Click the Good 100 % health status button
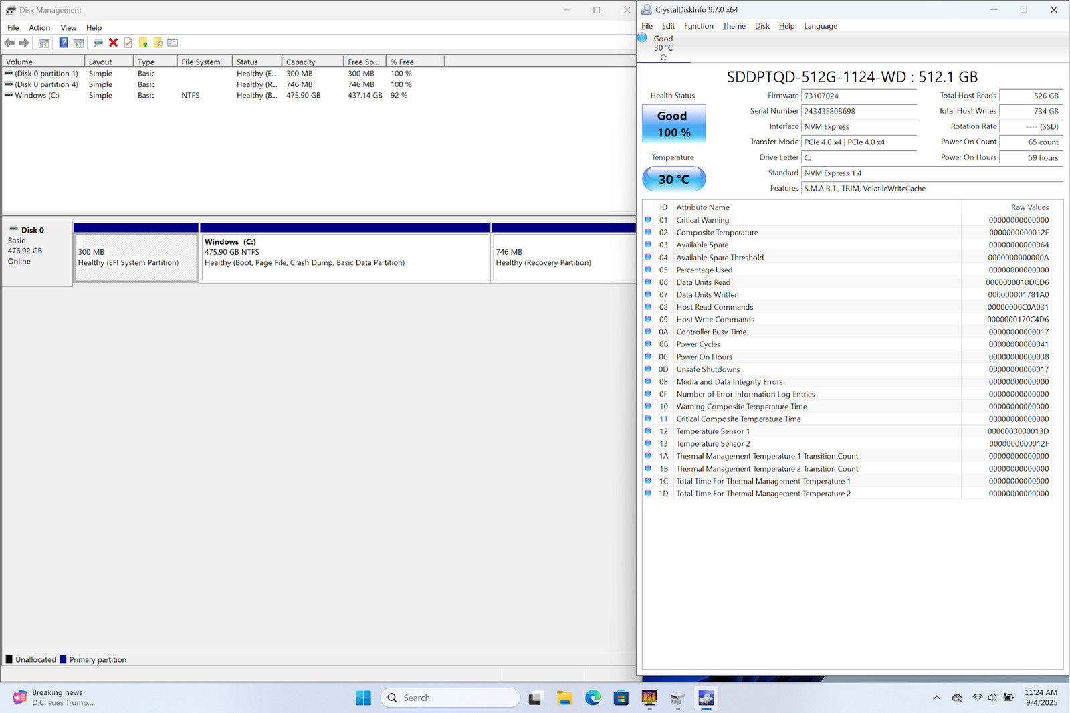Image resolution: width=1070 pixels, height=713 pixels. click(x=673, y=124)
